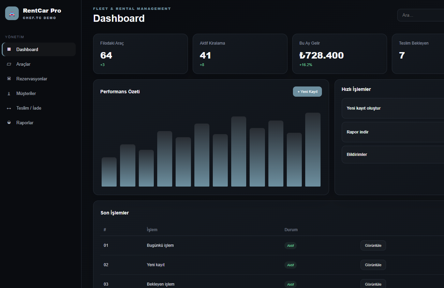The image size is (444, 288).
Task: Click Görüntüle for Yeni kayıt row
Action: (x=373, y=265)
